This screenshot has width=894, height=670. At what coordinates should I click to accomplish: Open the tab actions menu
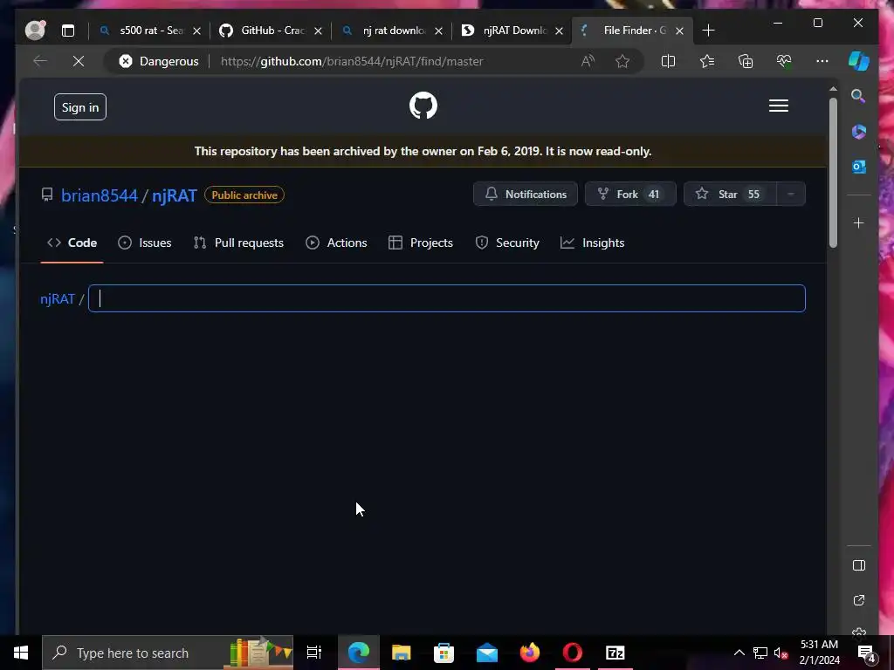pos(68,31)
